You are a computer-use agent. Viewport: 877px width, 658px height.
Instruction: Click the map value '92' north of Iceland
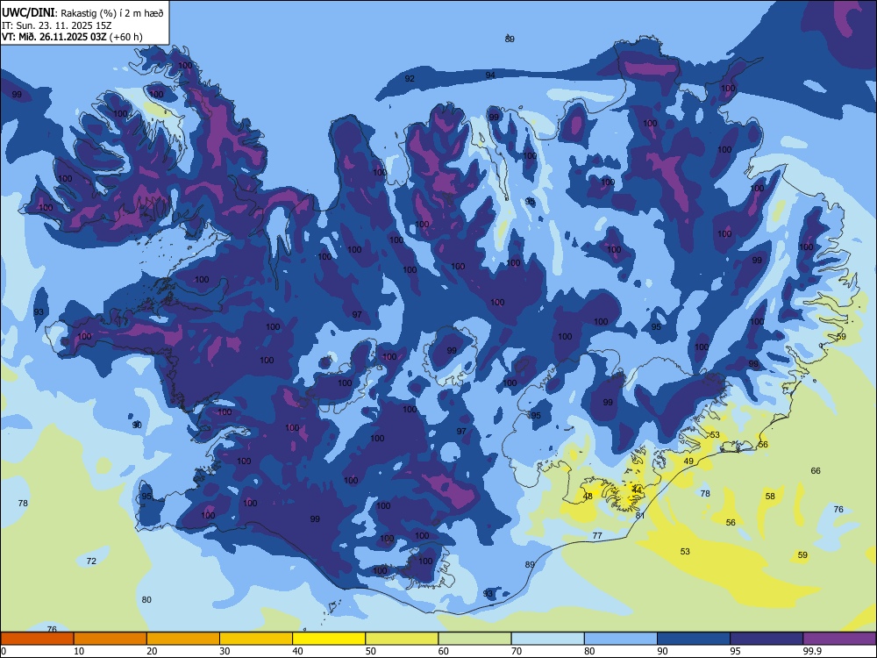tap(410, 78)
